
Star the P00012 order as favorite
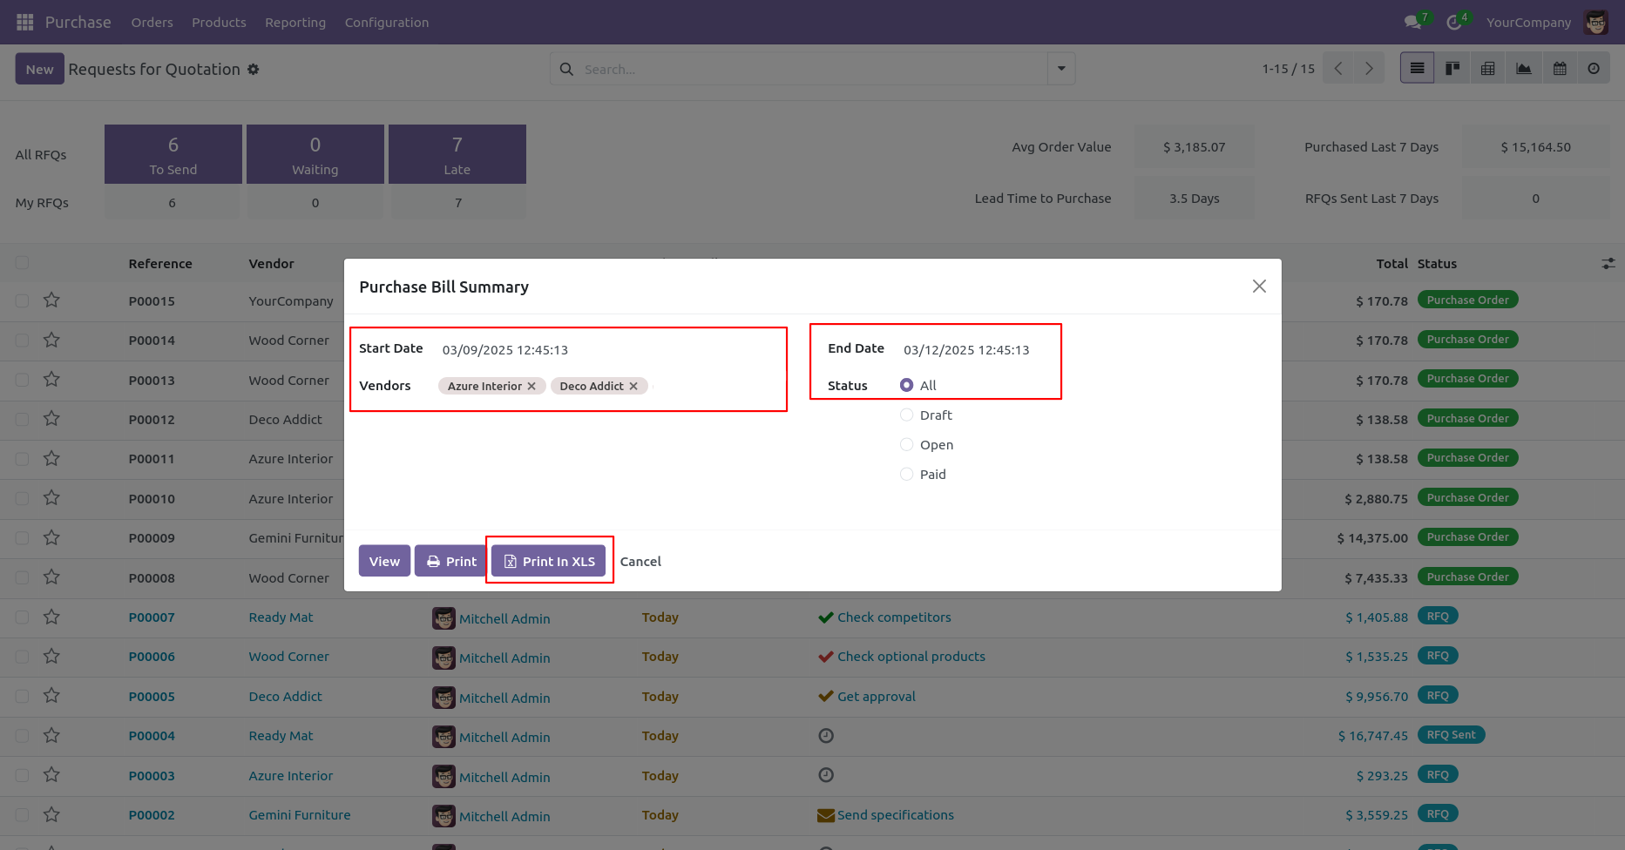(x=51, y=418)
